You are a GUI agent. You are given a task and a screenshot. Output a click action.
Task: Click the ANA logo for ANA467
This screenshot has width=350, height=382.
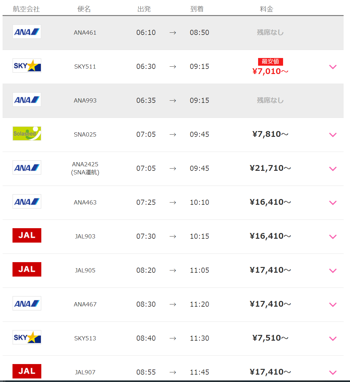(x=27, y=303)
